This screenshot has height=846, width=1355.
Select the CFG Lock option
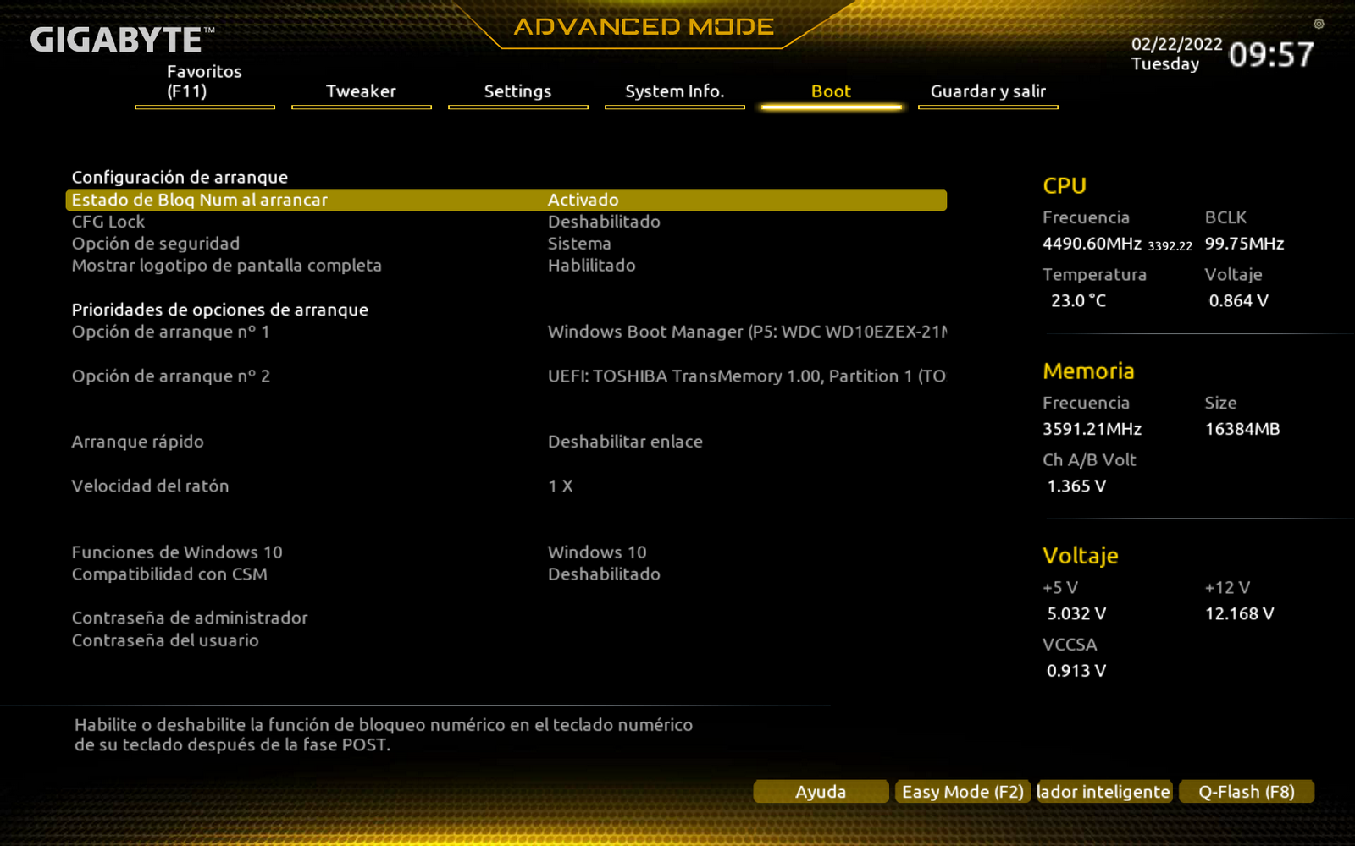(x=108, y=222)
